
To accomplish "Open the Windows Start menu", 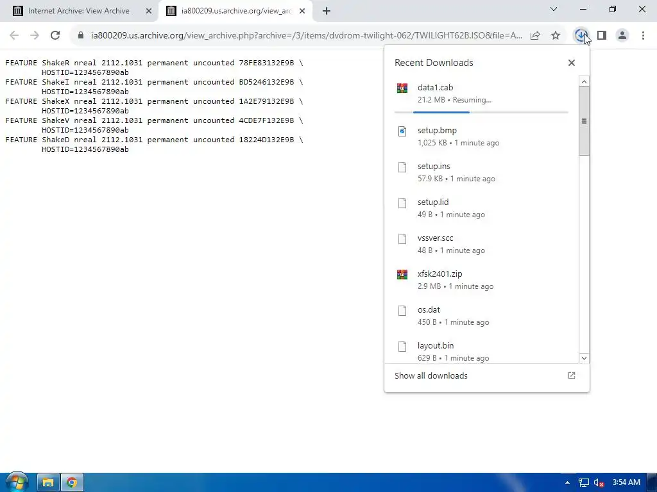I will pyautogui.click(x=17, y=482).
